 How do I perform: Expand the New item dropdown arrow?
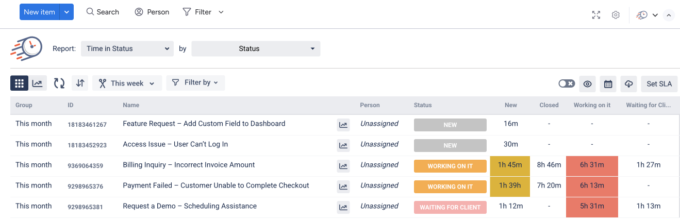click(x=67, y=12)
